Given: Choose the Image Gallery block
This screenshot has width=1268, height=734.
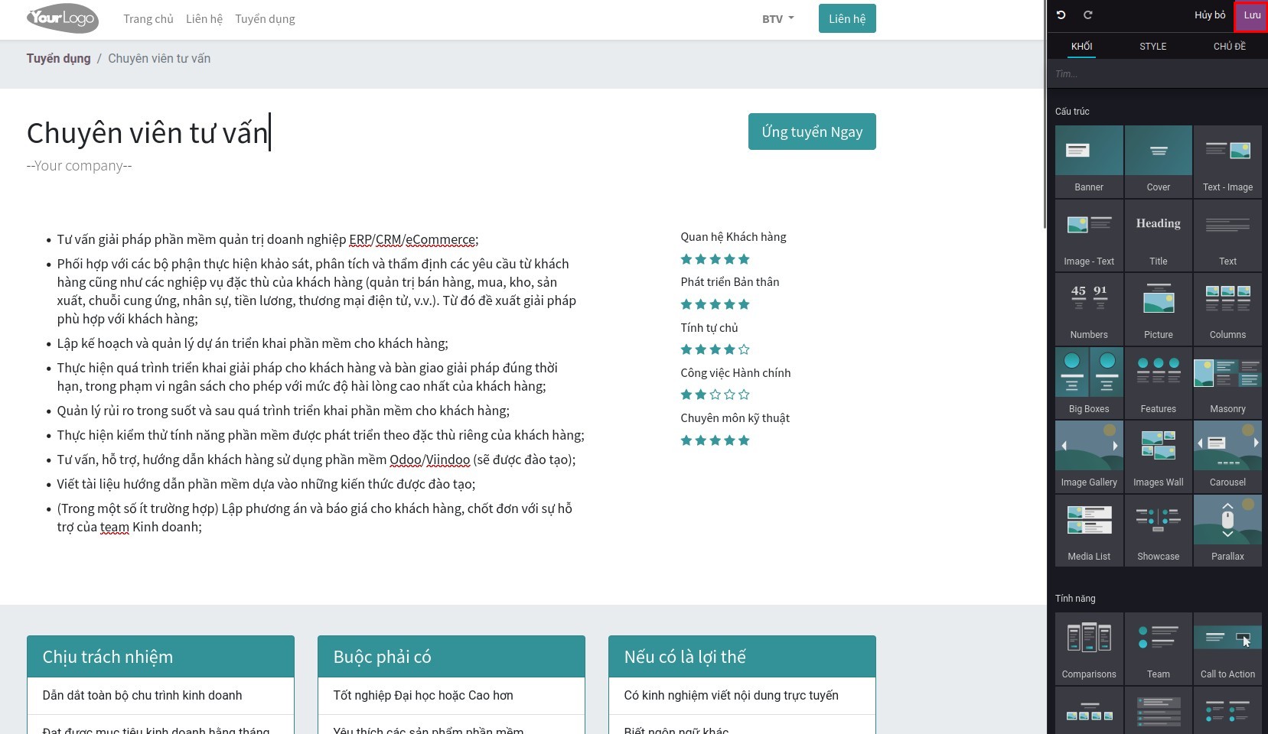Looking at the screenshot, I should coord(1088,456).
